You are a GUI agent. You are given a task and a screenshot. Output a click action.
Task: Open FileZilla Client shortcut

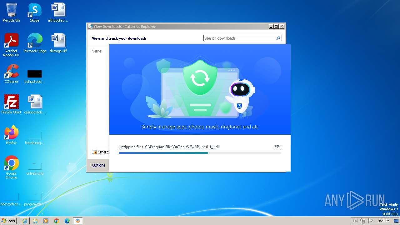click(x=11, y=104)
